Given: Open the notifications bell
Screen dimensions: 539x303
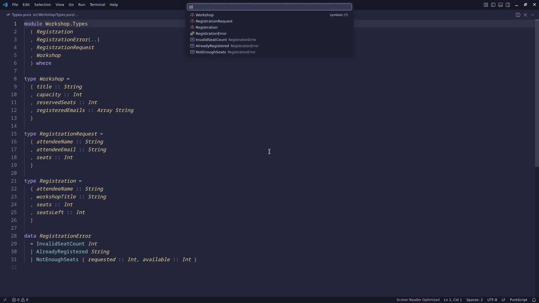Looking at the screenshot, I should click(x=534, y=300).
